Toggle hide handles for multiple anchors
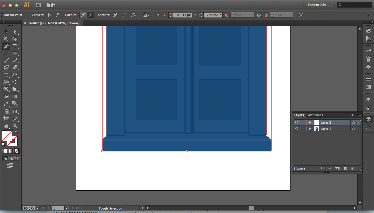The width and height of the screenshot is (374, 213). pyautogui.click(x=91, y=15)
